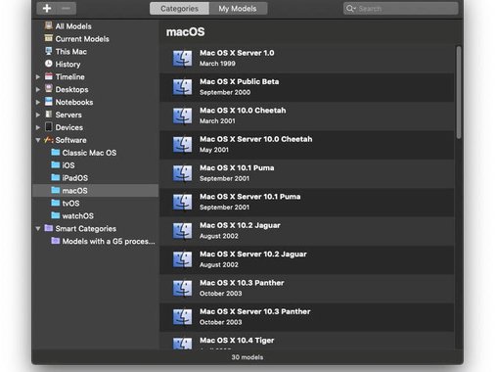The width and height of the screenshot is (495, 372).
Task: Click Finder icon for Server 10.1 Puma
Action: (x=182, y=202)
